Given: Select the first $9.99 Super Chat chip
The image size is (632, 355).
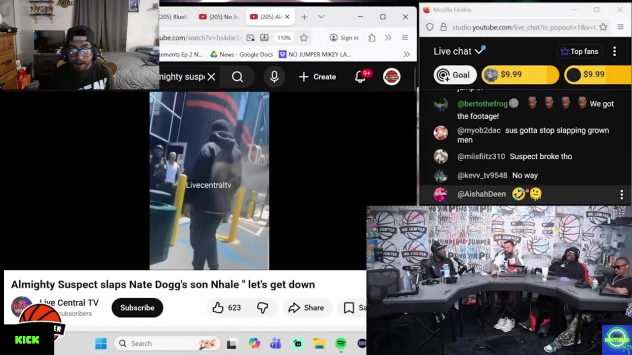Looking at the screenshot, I should (520, 75).
